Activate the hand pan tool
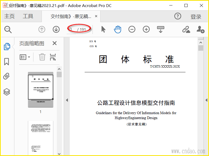Viewport: 209px width, 156px height. 118,29
